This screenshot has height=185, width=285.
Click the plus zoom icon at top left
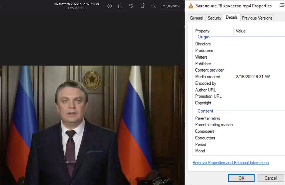point(4,6)
